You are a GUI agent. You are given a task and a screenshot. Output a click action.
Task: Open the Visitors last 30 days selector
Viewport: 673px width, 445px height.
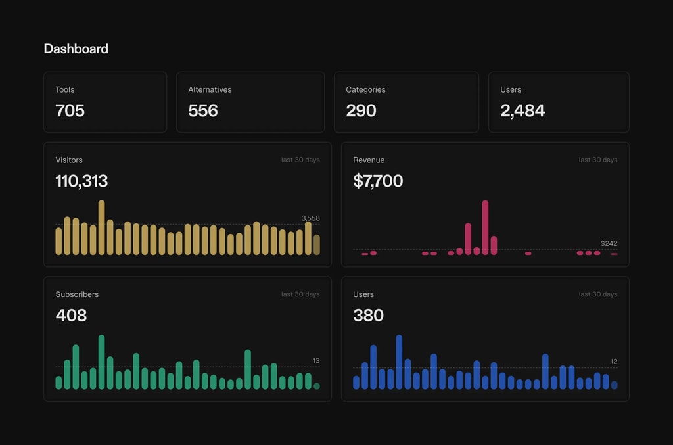[300, 159]
